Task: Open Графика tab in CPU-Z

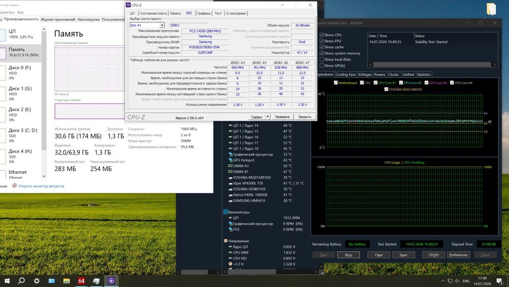Action: [204, 13]
